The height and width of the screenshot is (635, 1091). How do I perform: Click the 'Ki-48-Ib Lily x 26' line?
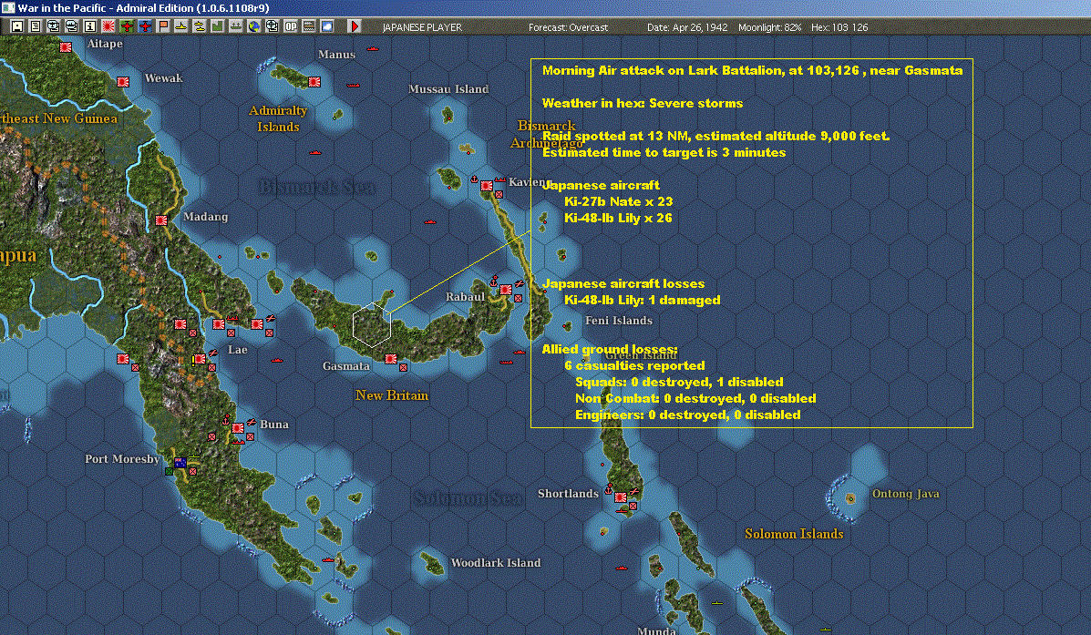click(619, 218)
